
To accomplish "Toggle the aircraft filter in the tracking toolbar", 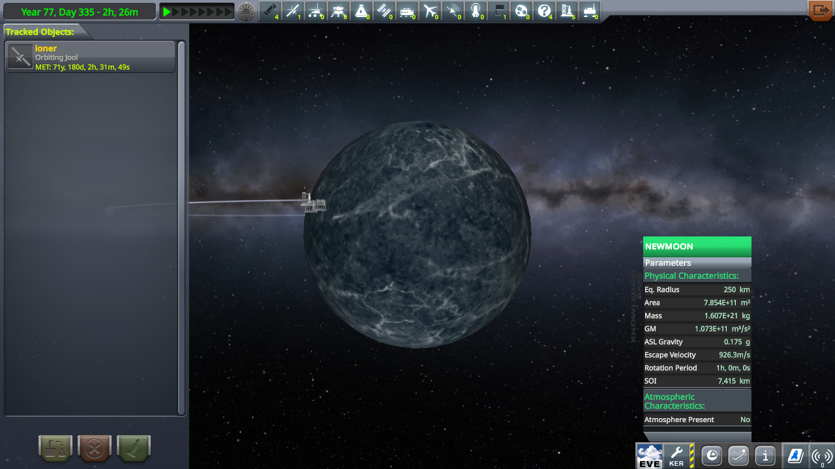I will (430, 10).
